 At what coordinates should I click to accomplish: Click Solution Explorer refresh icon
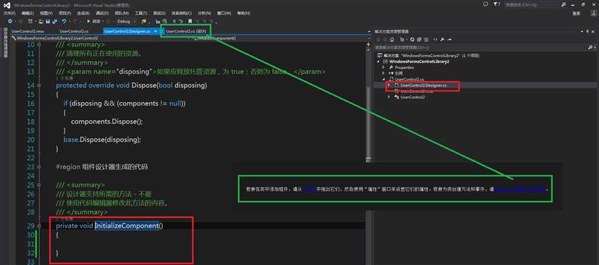[x=412, y=39]
